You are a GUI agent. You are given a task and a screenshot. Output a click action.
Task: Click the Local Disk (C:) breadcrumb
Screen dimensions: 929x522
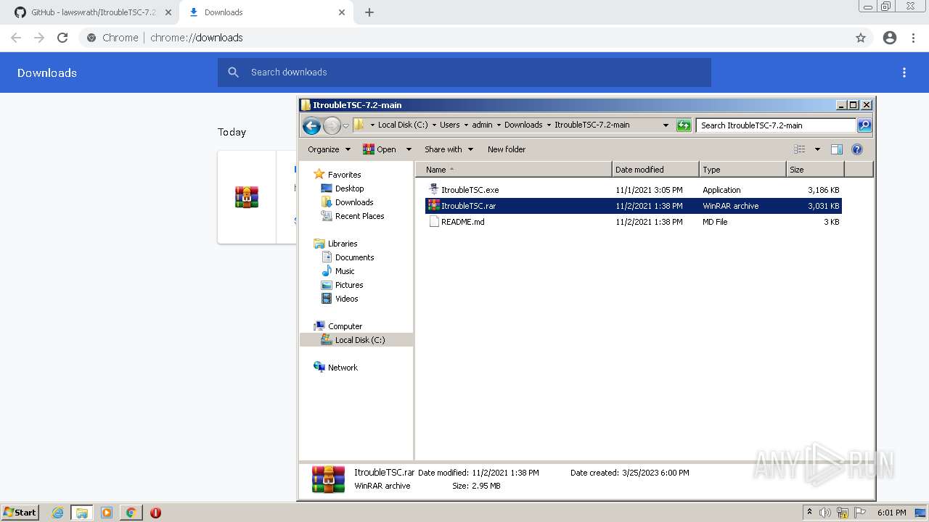click(402, 125)
